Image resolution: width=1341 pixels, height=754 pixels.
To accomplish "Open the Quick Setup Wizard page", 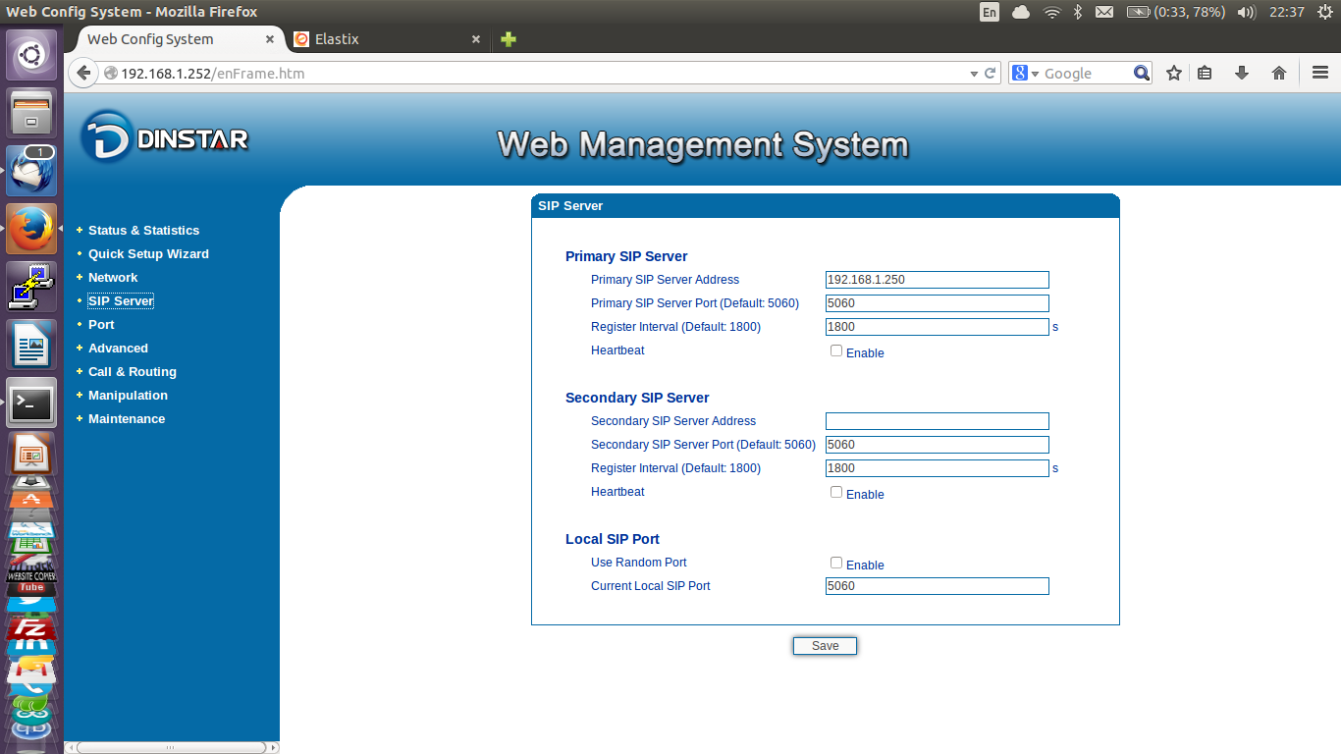I will pos(148,254).
